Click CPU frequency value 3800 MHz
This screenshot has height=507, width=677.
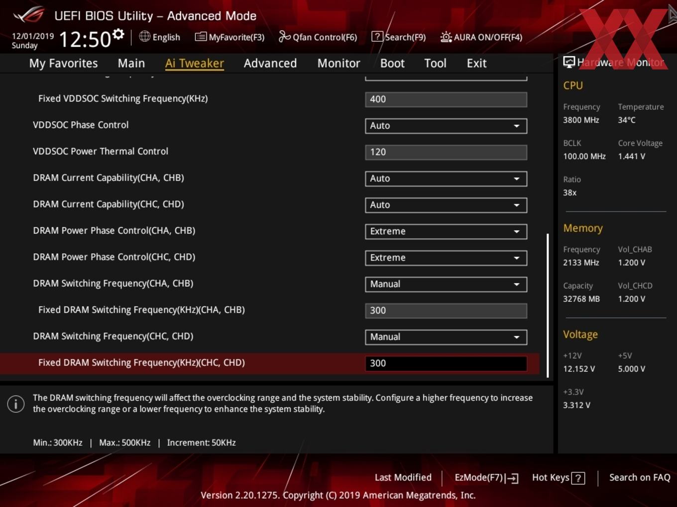[581, 120]
